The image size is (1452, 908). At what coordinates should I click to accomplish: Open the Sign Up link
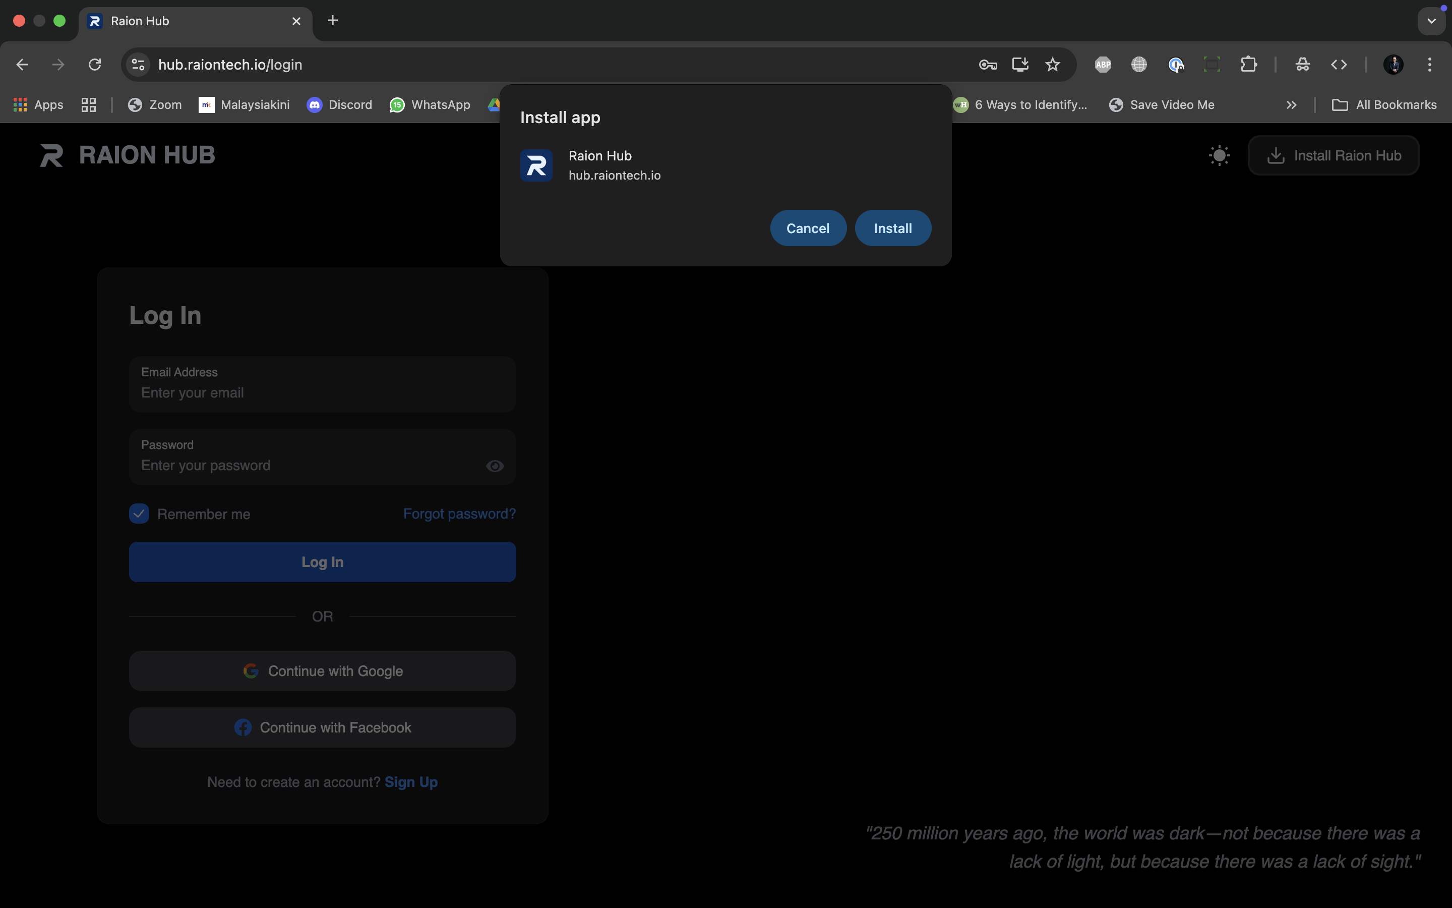tap(411, 782)
